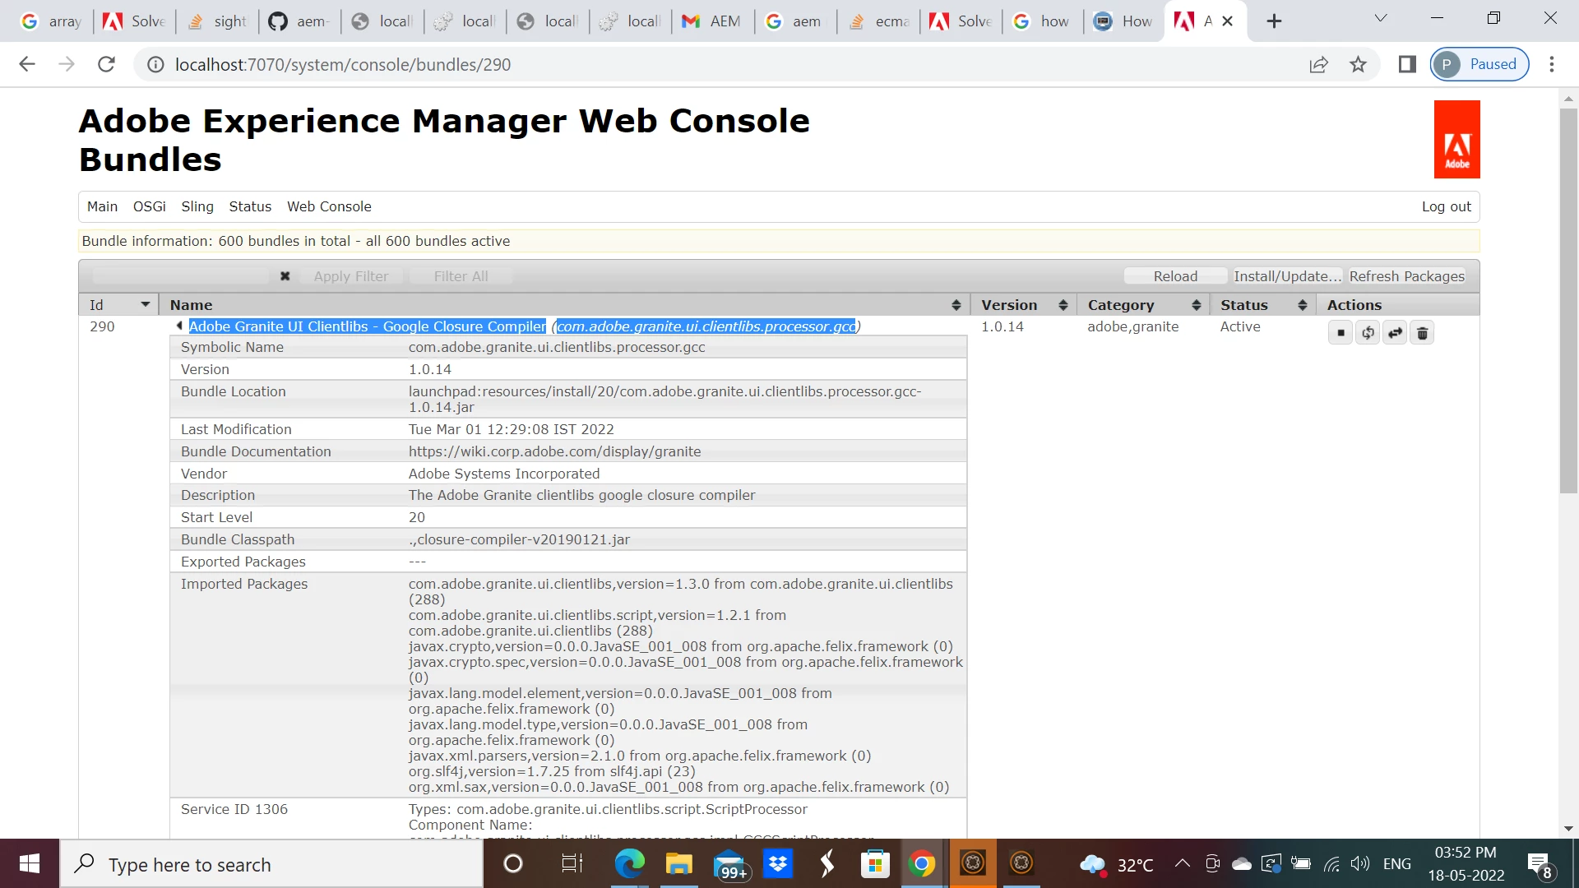Click the Install/Update... button
Viewport: 1579px width, 888px height.
(x=1287, y=276)
